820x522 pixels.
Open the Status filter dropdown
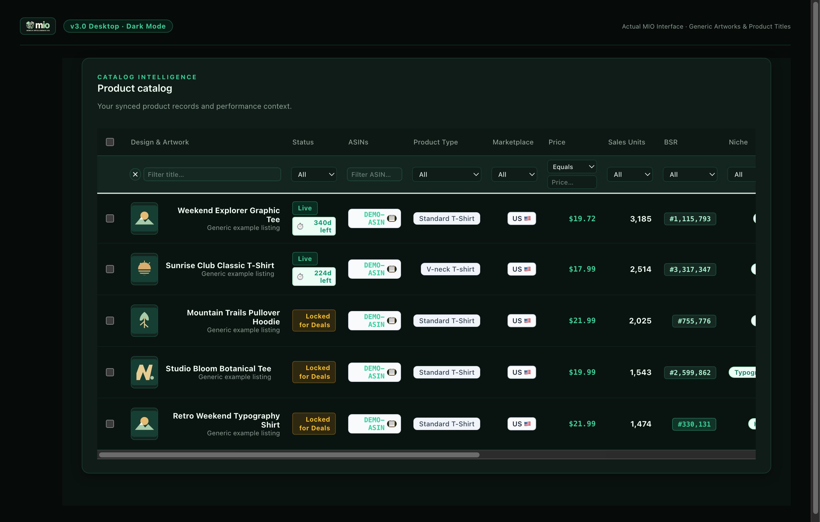(x=314, y=174)
